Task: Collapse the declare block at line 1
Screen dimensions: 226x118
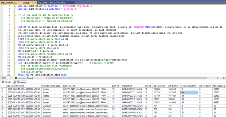Action: click(x=16, y=6)
